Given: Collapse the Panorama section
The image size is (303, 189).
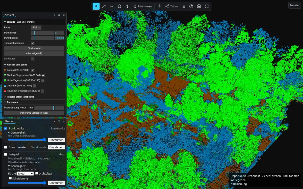Looking at the screenshot, I should (11, 102).
